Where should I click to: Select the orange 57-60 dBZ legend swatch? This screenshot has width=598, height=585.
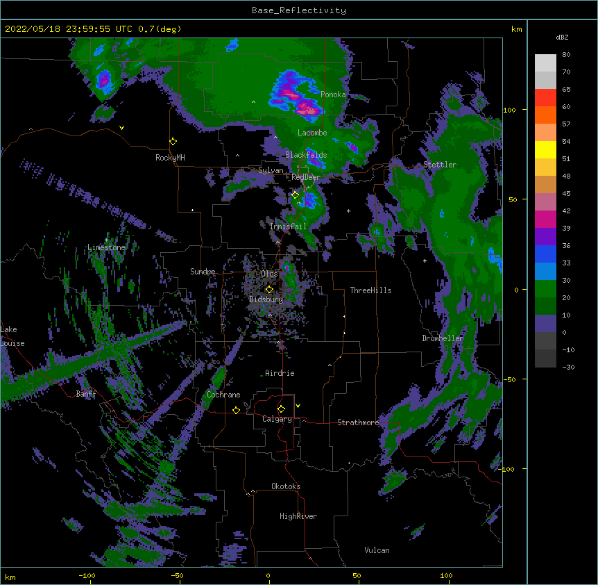click(545, 115)
